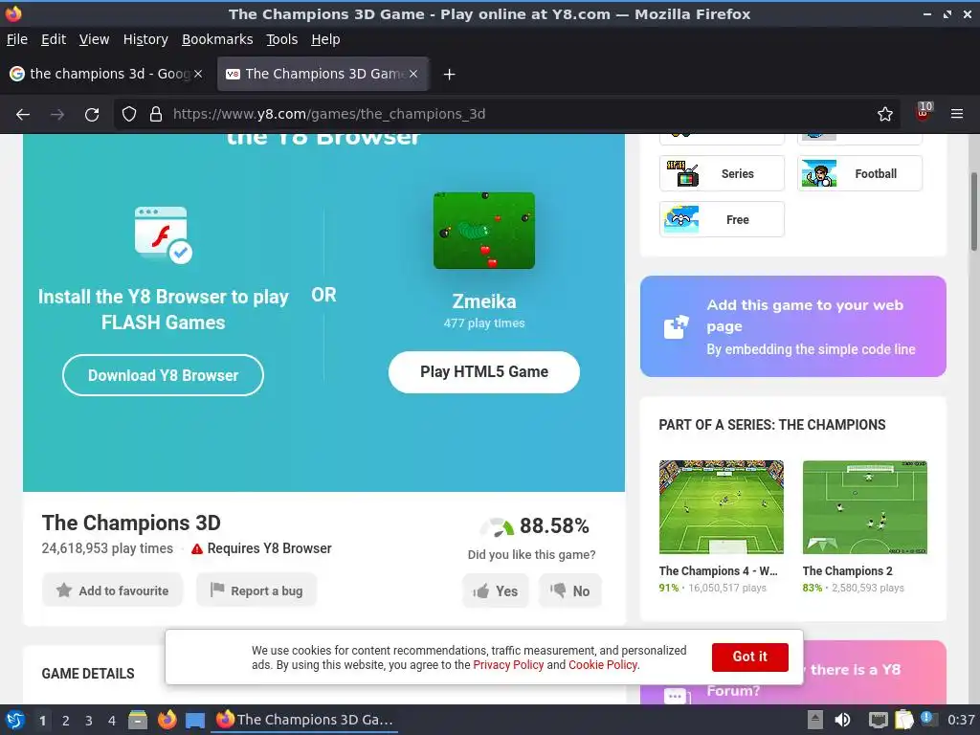Click the Add this game to web page banner

(792, 326)
